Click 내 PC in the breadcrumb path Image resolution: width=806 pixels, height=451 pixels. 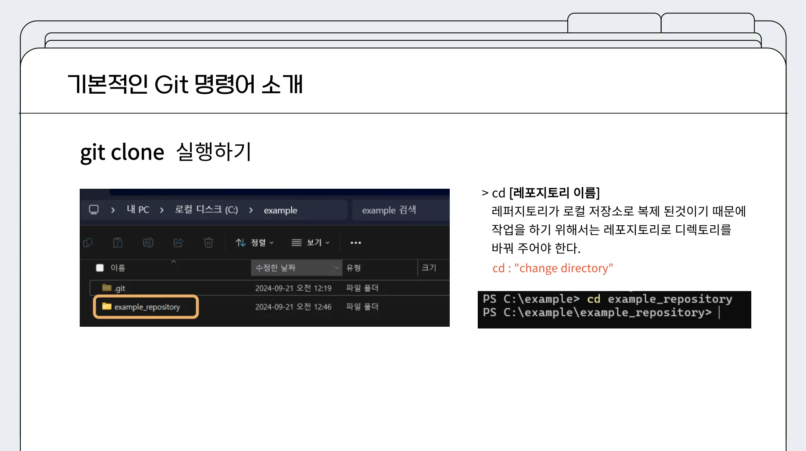pos(138,210)
